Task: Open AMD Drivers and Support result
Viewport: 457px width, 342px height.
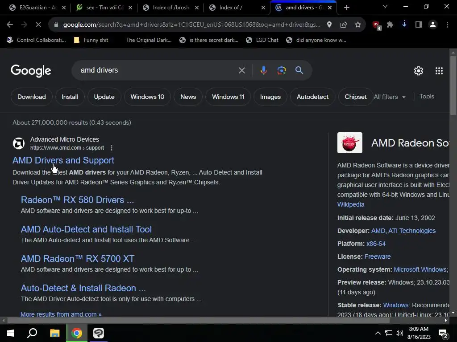Action: [63, 160]
